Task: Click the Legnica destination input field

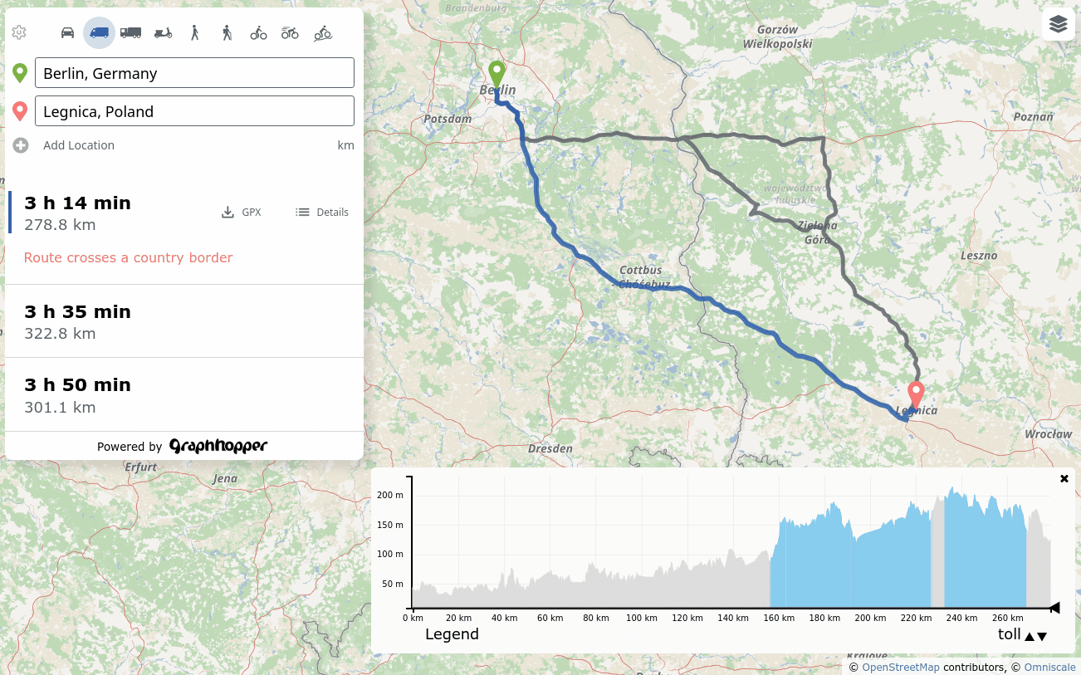Action: point(194,110)
